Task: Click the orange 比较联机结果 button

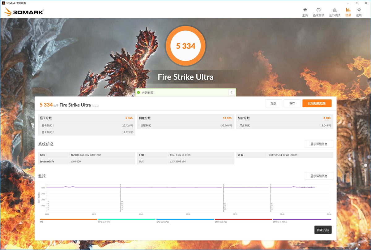Action: tap(317, 103)
